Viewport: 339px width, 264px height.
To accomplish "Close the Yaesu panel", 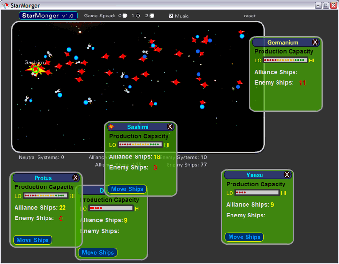I will pyautogui.click(x=287, y=175).
